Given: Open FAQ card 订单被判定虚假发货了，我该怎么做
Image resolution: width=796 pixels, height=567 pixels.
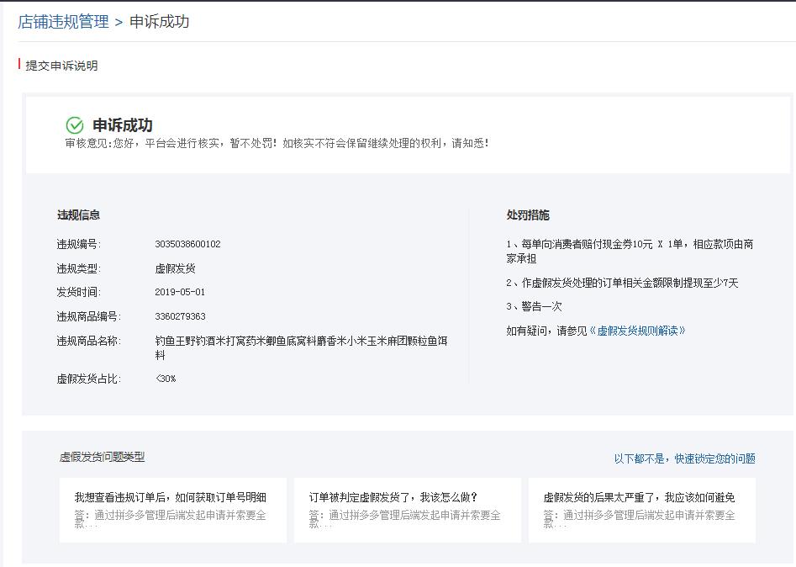Looking at the screenshot, I should 407,509.
